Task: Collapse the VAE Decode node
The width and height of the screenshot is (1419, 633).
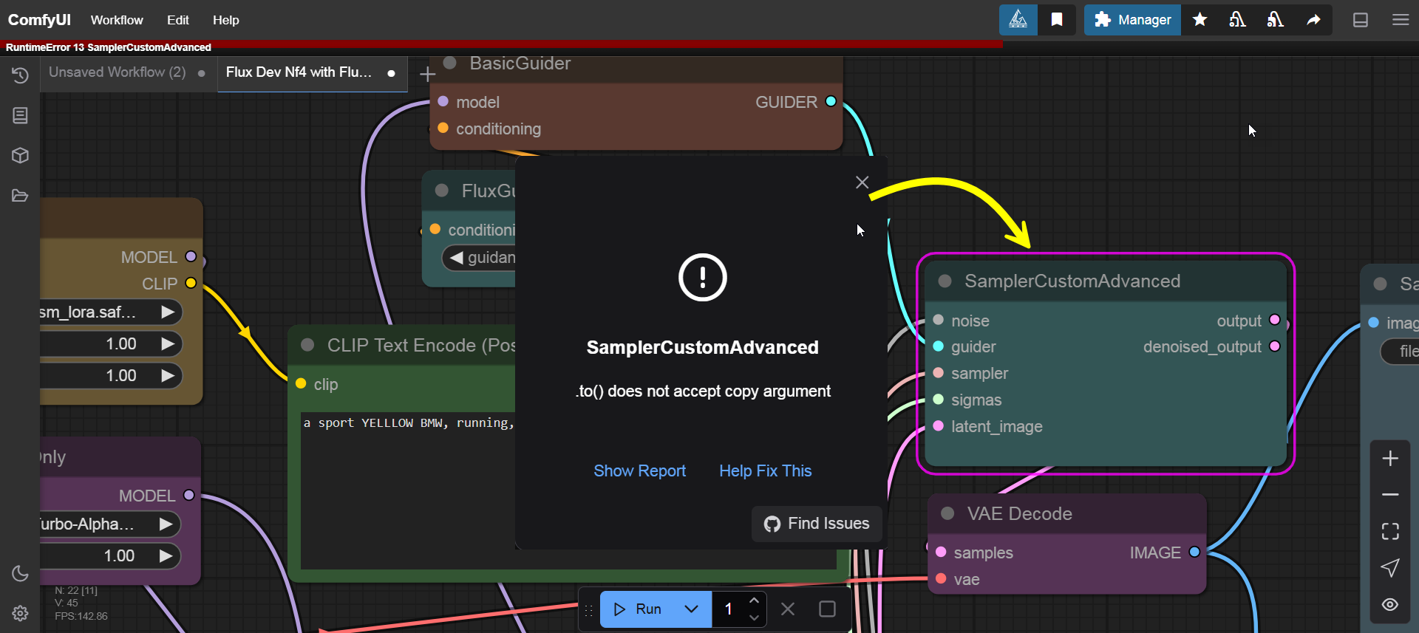Action: [x=947, y=514]
